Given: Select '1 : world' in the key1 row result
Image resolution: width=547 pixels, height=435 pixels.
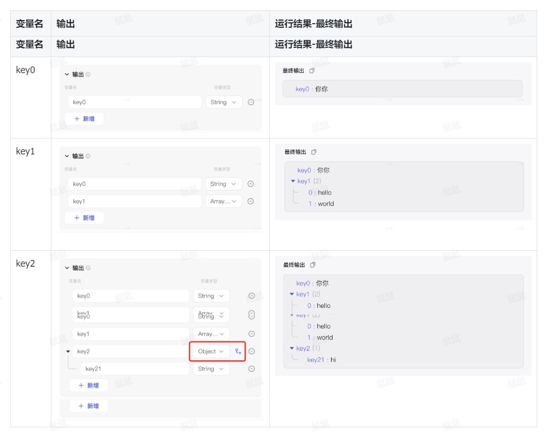Looking at the screenshot, I should [x=321, y=204].
